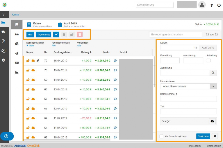Open comment bubble for entry 70
This screenshot has height=148, width=223.
(x=115, y=70)
